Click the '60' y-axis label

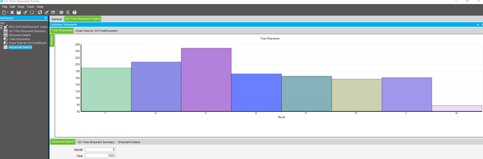[78, 112]
